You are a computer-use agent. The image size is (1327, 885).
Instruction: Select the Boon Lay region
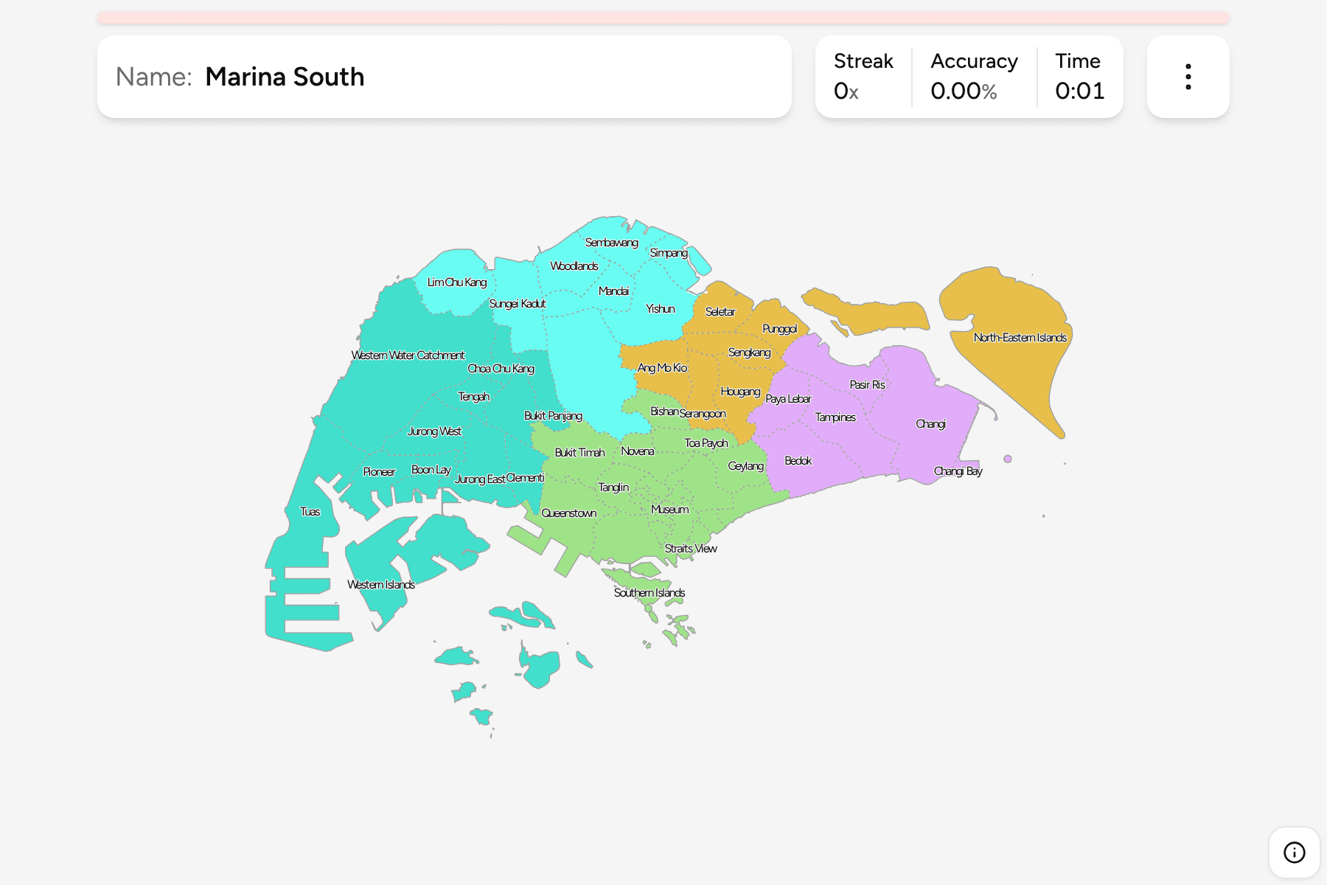[x=431, y=470]
